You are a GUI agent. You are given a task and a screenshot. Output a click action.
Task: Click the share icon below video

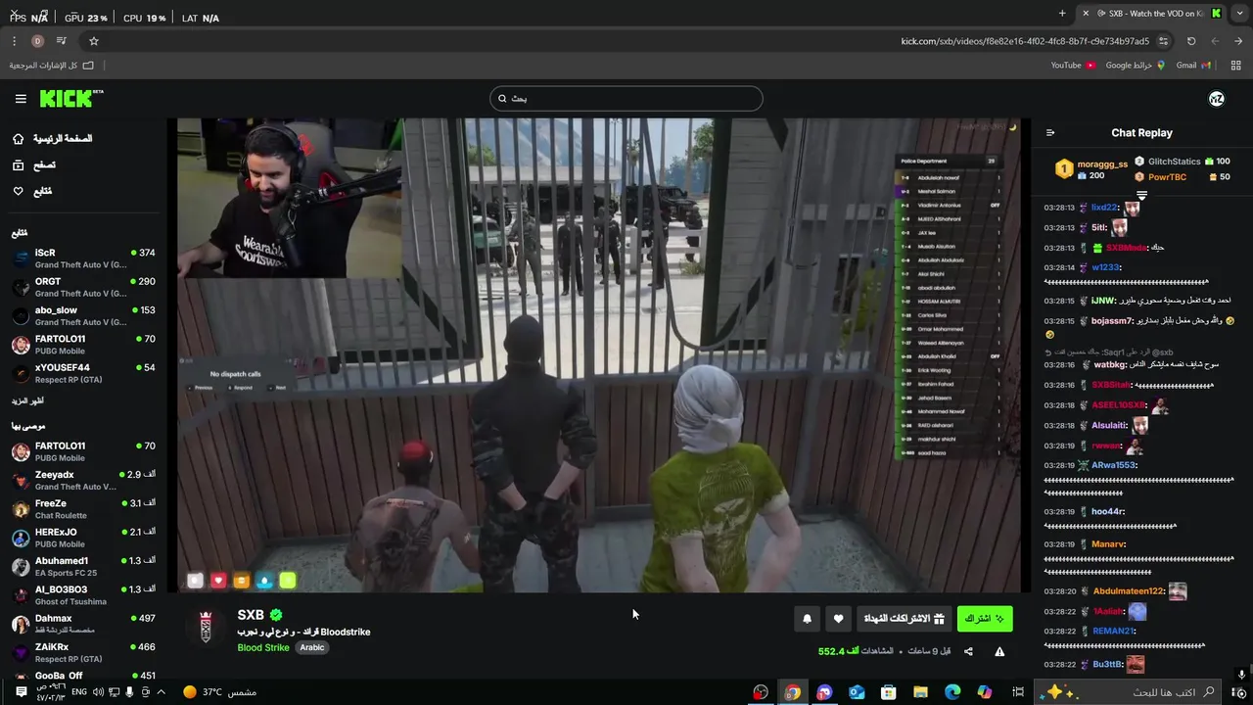[x=968, y=651]
